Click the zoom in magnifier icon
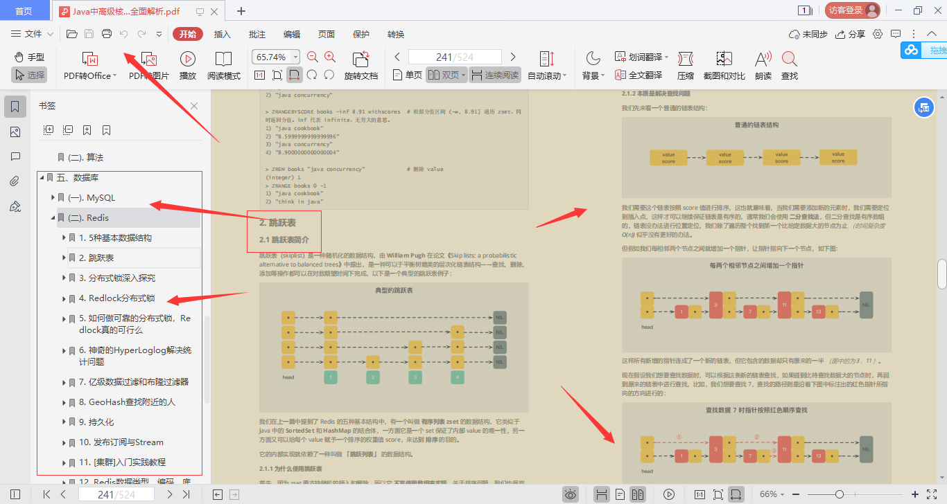This screenshot has height=504, width=947. tap(330, 57)
